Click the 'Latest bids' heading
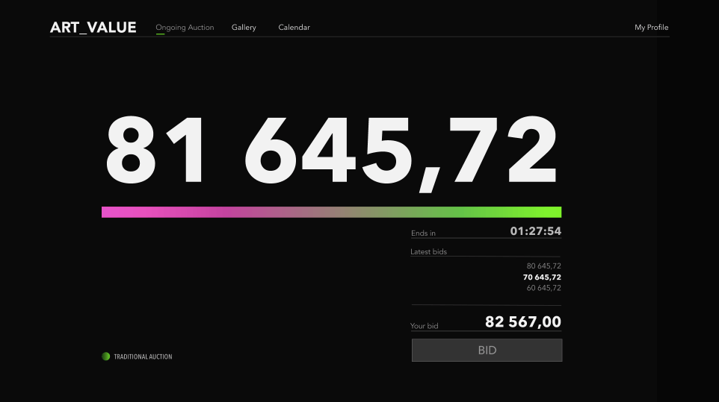The height and width of the screenshot is (402, 719). pyautogui.click(x=428, y=252)
